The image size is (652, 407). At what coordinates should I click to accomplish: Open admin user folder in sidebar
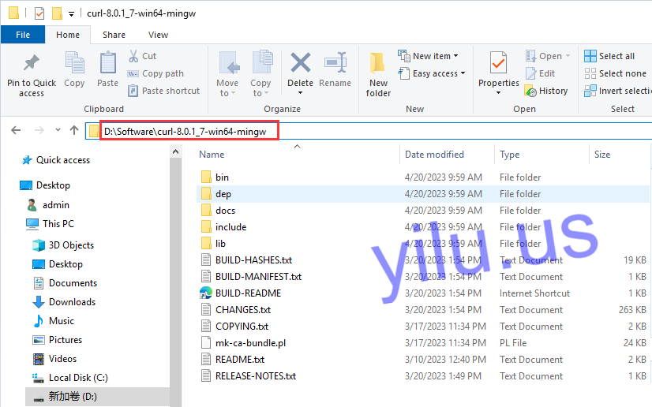point(48,205)
